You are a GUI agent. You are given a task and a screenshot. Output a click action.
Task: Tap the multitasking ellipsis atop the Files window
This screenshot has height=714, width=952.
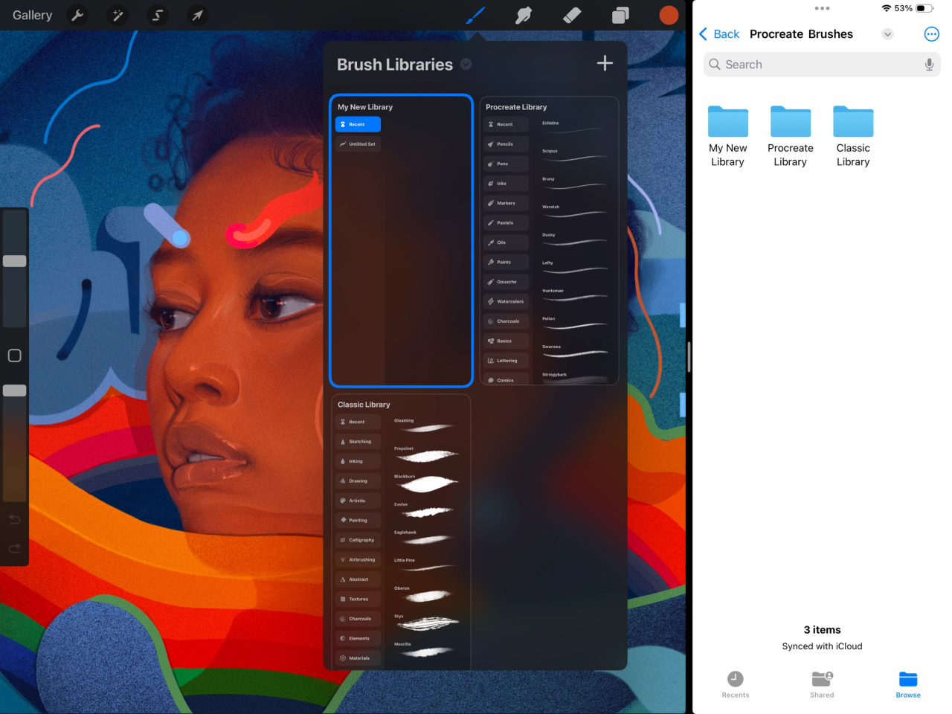(822, 8)
